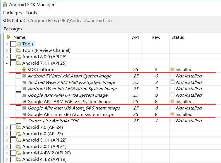Tick the Android 6.0 (API 23) checkbox

point(13,133)
